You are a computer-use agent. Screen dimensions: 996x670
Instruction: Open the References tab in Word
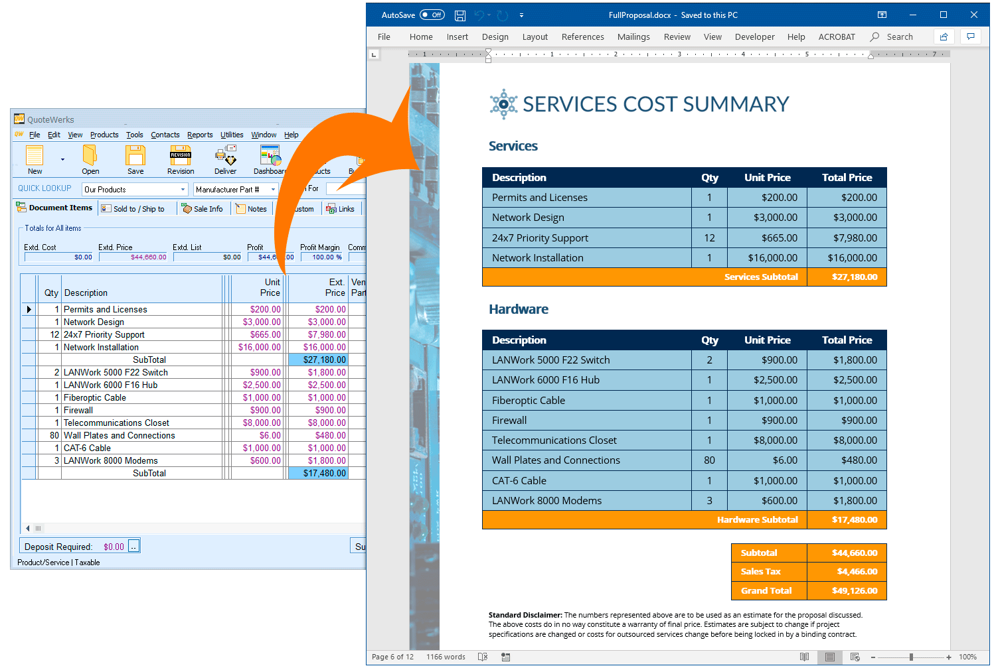tap(582, 37)
